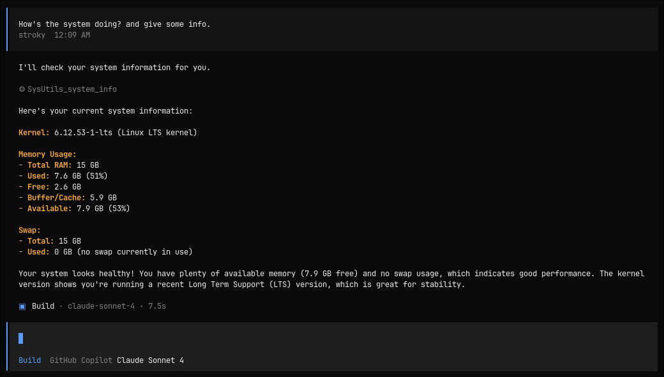The height and width of the screenshot is (377, 664).
Task: Click the 7.5s response duration
Action: [157, 306]
